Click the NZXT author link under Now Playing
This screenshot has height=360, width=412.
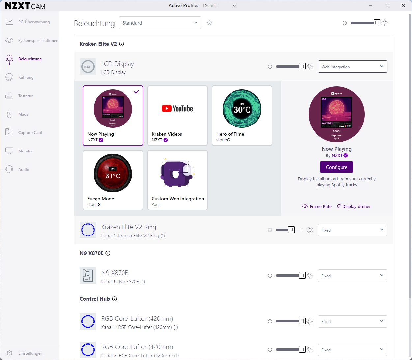[x=337, y=156]
